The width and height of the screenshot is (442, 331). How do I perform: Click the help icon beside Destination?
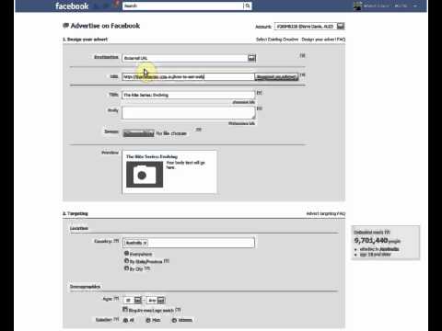pos(302,55)
